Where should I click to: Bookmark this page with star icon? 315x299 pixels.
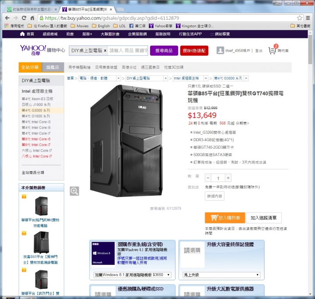pyautogui.click(x=300, y=18)
